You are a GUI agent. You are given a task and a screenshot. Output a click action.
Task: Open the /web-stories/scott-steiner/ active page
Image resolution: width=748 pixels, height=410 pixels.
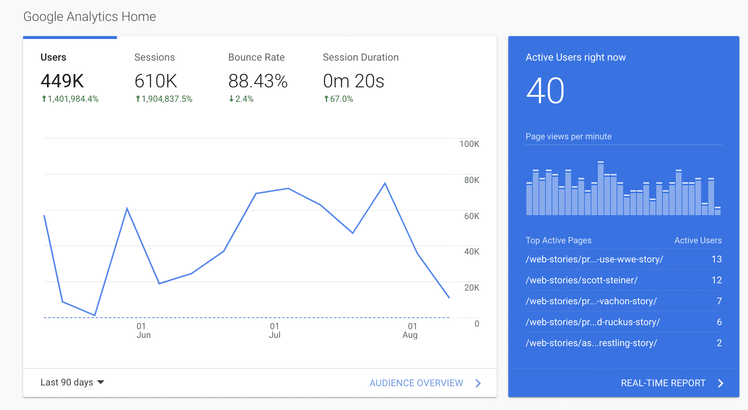pyautogui.click(x=582, y=280)
